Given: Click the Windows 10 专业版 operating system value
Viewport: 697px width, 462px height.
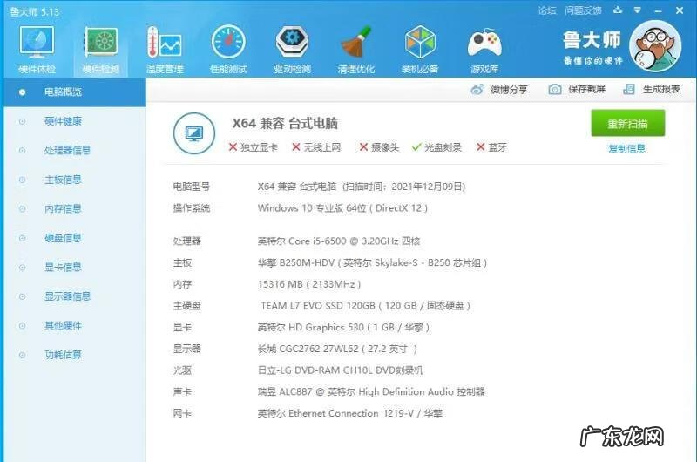Looking at the screenshot, I should pyautogui.click(x=342, y=208).
